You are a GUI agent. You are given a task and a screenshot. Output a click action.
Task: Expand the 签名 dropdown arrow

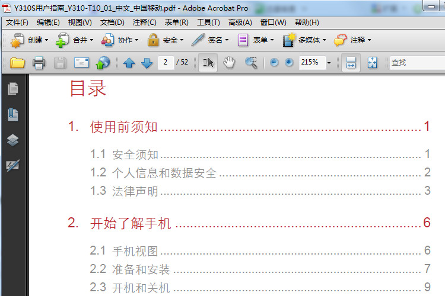pyautogui.click(x=227, y=40)
